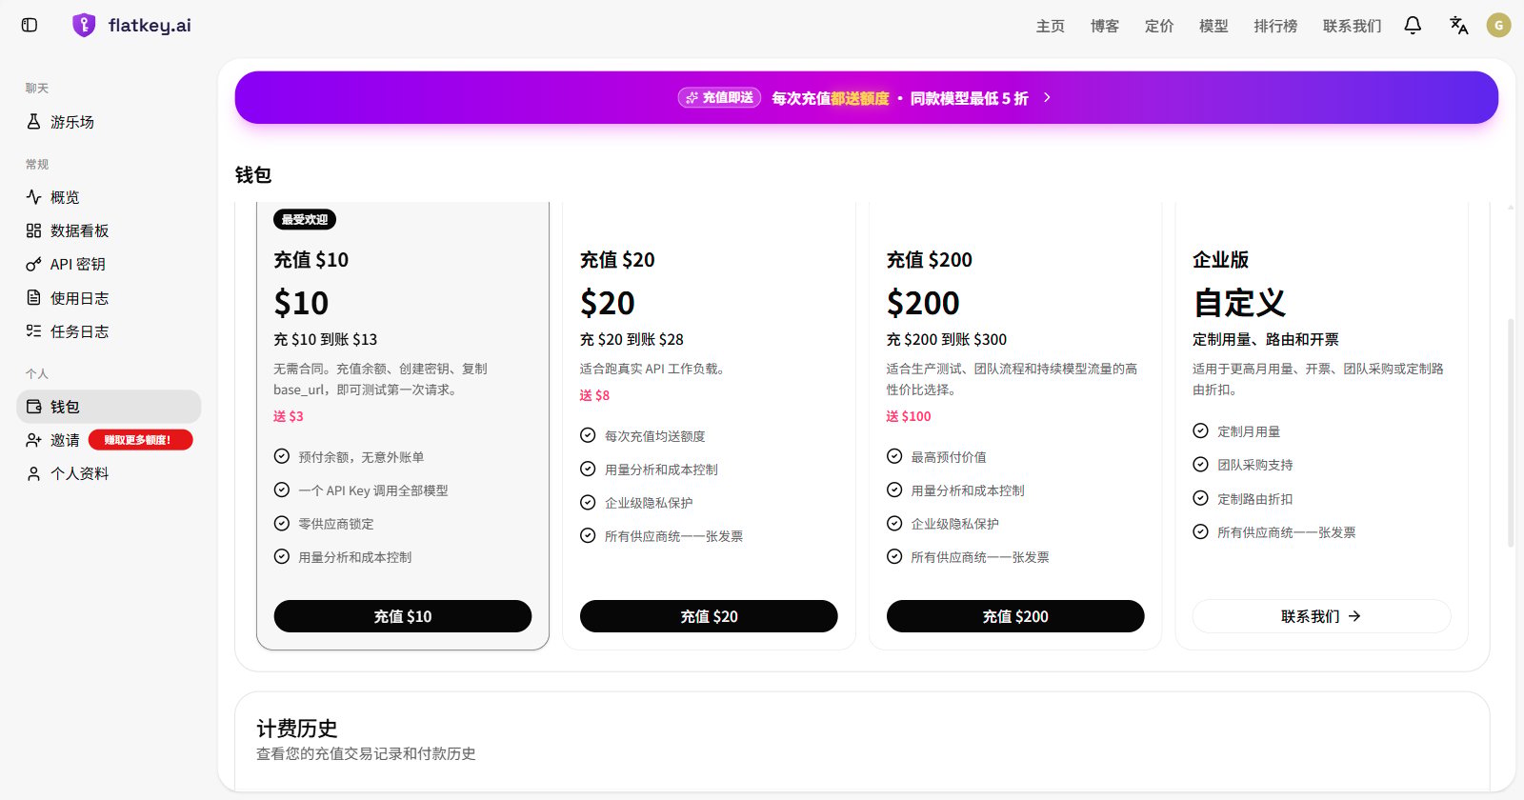Screen dimensions: 1524x800
Task: Click the 企业版 plan title
Action: coord(1221,260)
